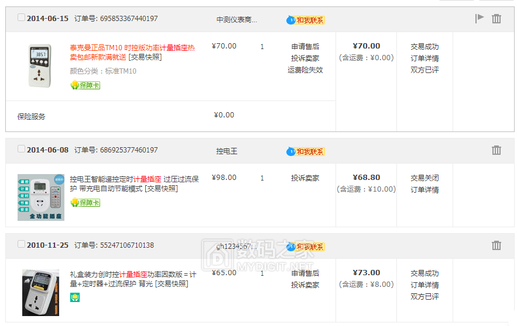Viewport: 517px width, 326px height.
Task: Click 申请售后 for the TM10 order
Action: 305,47
